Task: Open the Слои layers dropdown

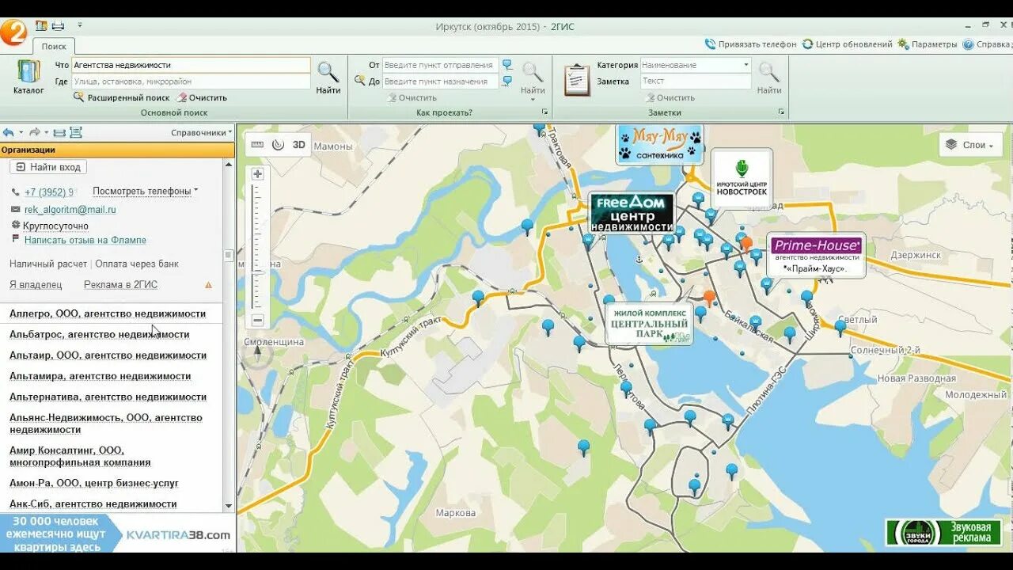Action: (970, 145)
